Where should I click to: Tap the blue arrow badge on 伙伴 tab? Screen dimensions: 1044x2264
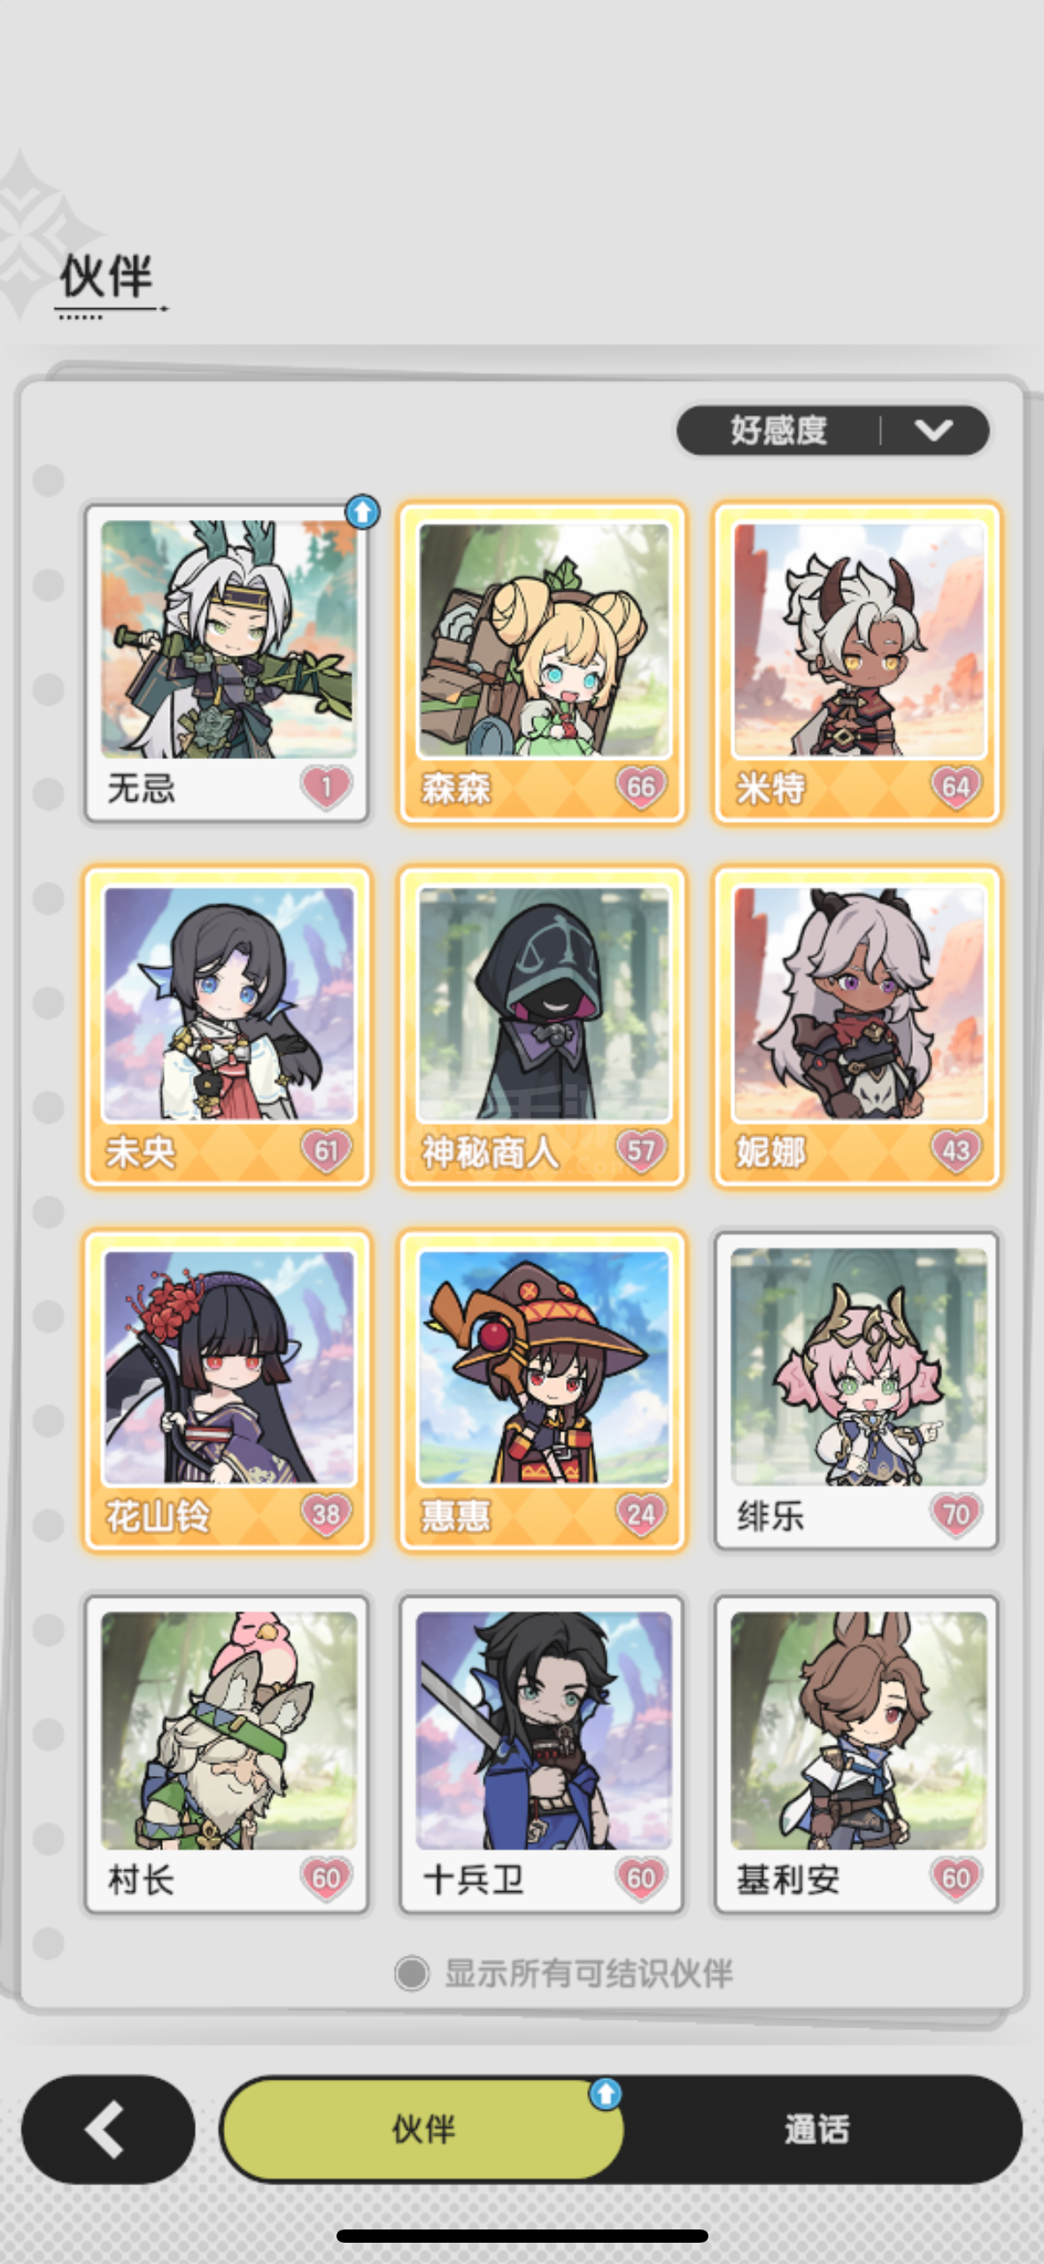pos(606,2094)
